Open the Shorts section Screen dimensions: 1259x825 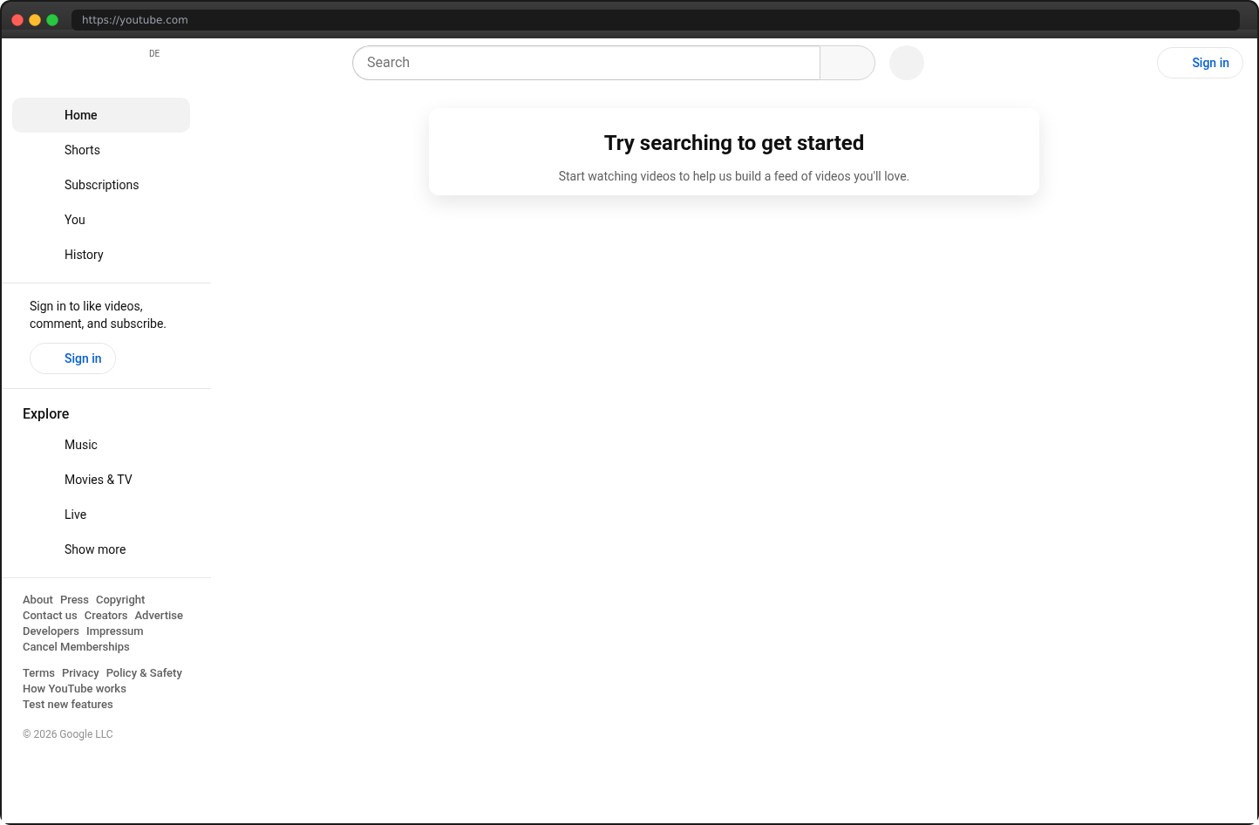coord(82,149)
